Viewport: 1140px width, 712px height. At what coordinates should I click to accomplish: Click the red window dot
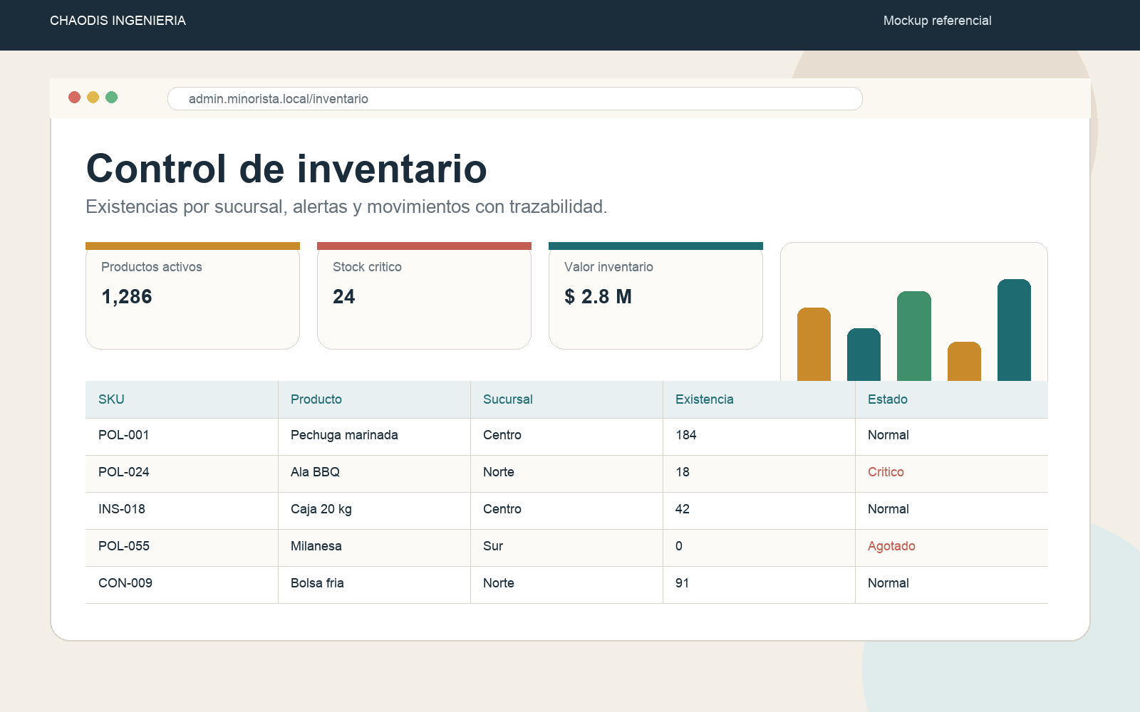74,97
